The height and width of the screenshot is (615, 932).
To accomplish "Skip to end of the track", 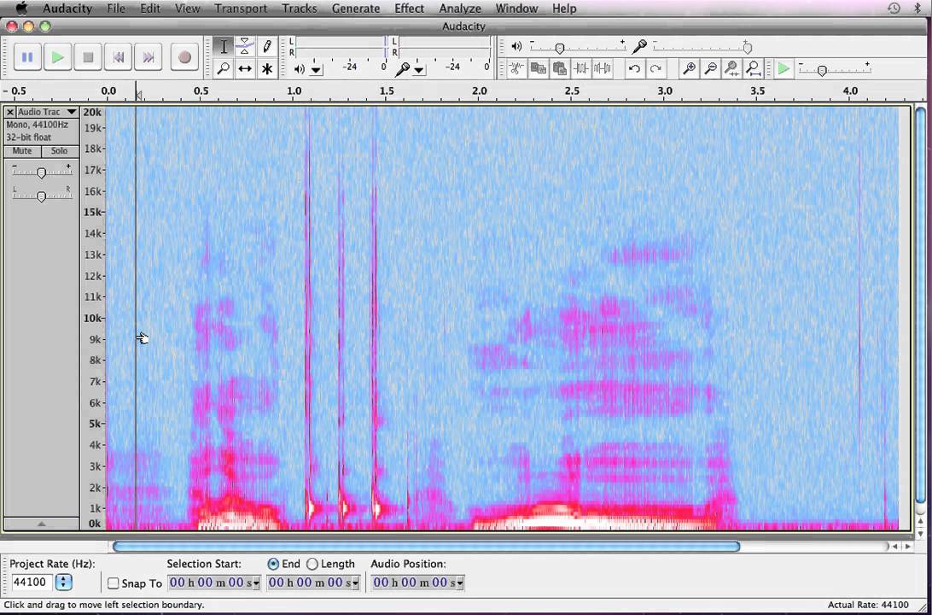I will pyautogui.click(x=149, y=57).
